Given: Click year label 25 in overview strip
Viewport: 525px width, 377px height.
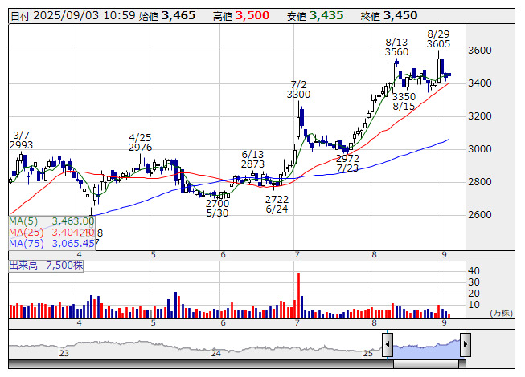Looking at the screenshot, I should tap(368, 353).
